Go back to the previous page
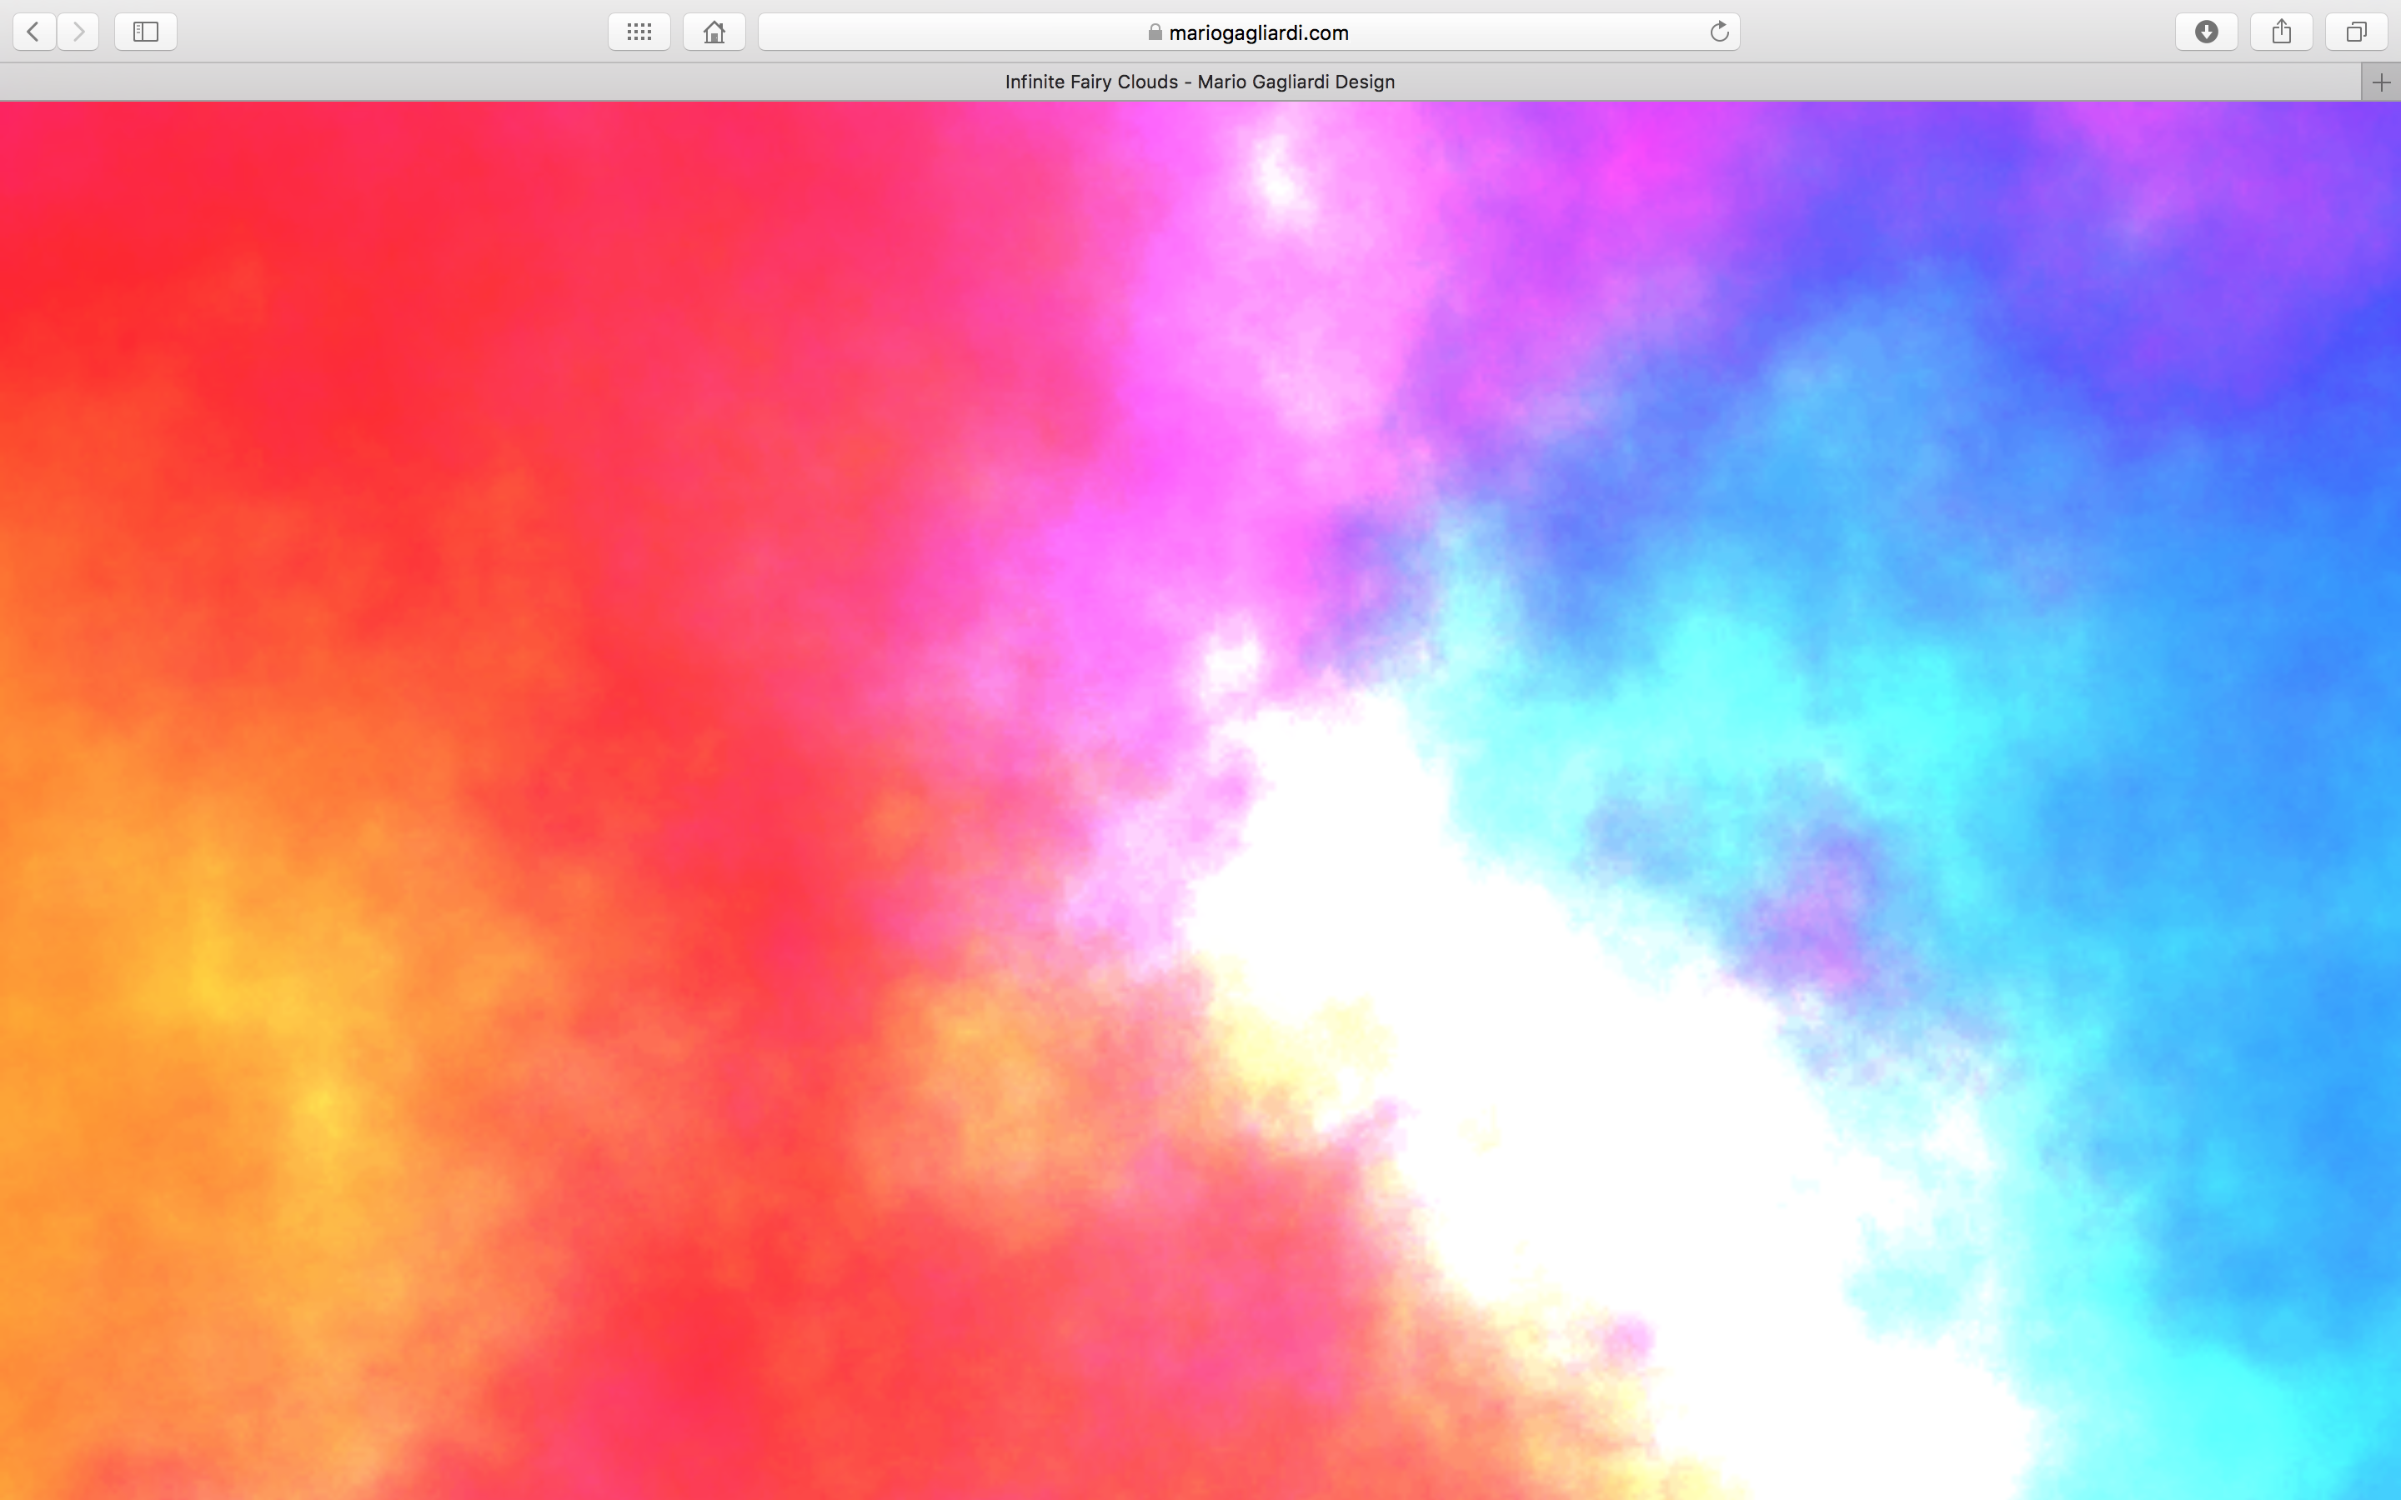 [33, 32]
